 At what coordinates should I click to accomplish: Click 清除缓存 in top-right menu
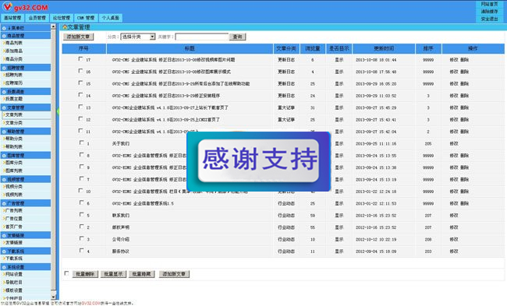tap(489, 12)
